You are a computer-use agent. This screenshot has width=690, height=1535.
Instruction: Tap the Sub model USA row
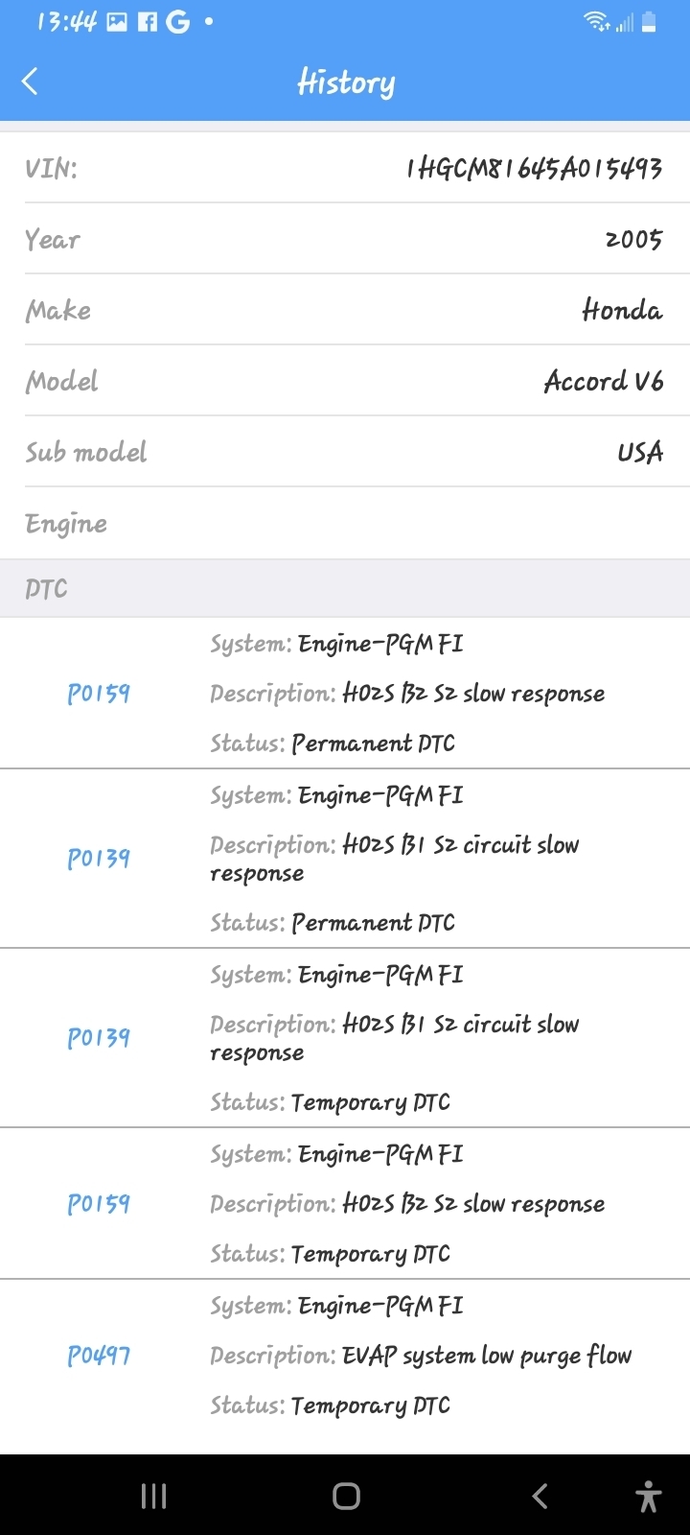[345, 452]
